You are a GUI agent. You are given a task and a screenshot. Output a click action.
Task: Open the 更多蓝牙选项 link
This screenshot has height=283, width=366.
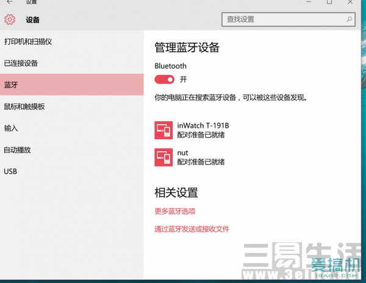coord(175,211)
